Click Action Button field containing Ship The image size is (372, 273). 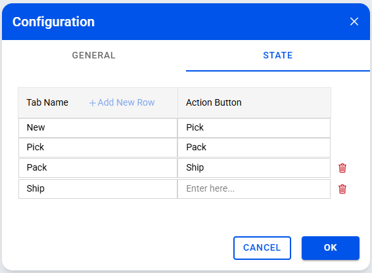[254, 168]
